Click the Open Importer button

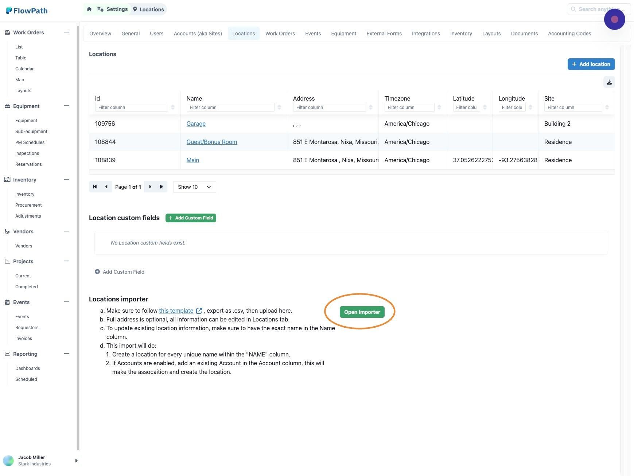362,312
